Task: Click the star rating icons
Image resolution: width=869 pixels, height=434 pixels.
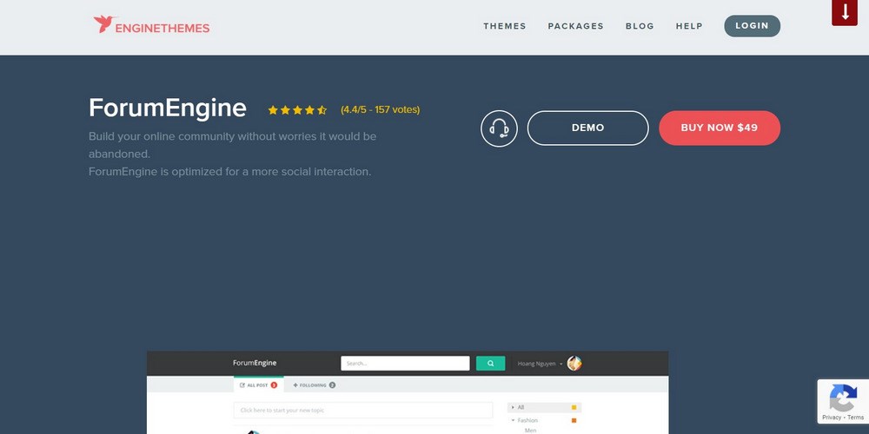Action: [297, 110]
